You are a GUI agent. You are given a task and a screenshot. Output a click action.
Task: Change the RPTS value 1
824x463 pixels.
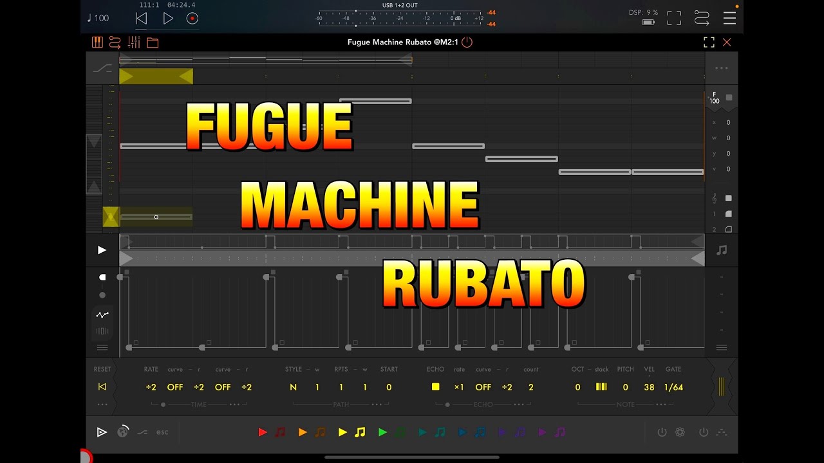click(x=341, y=387)
